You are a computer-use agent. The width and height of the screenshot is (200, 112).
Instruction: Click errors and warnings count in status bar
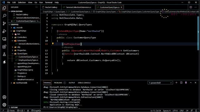21,111
